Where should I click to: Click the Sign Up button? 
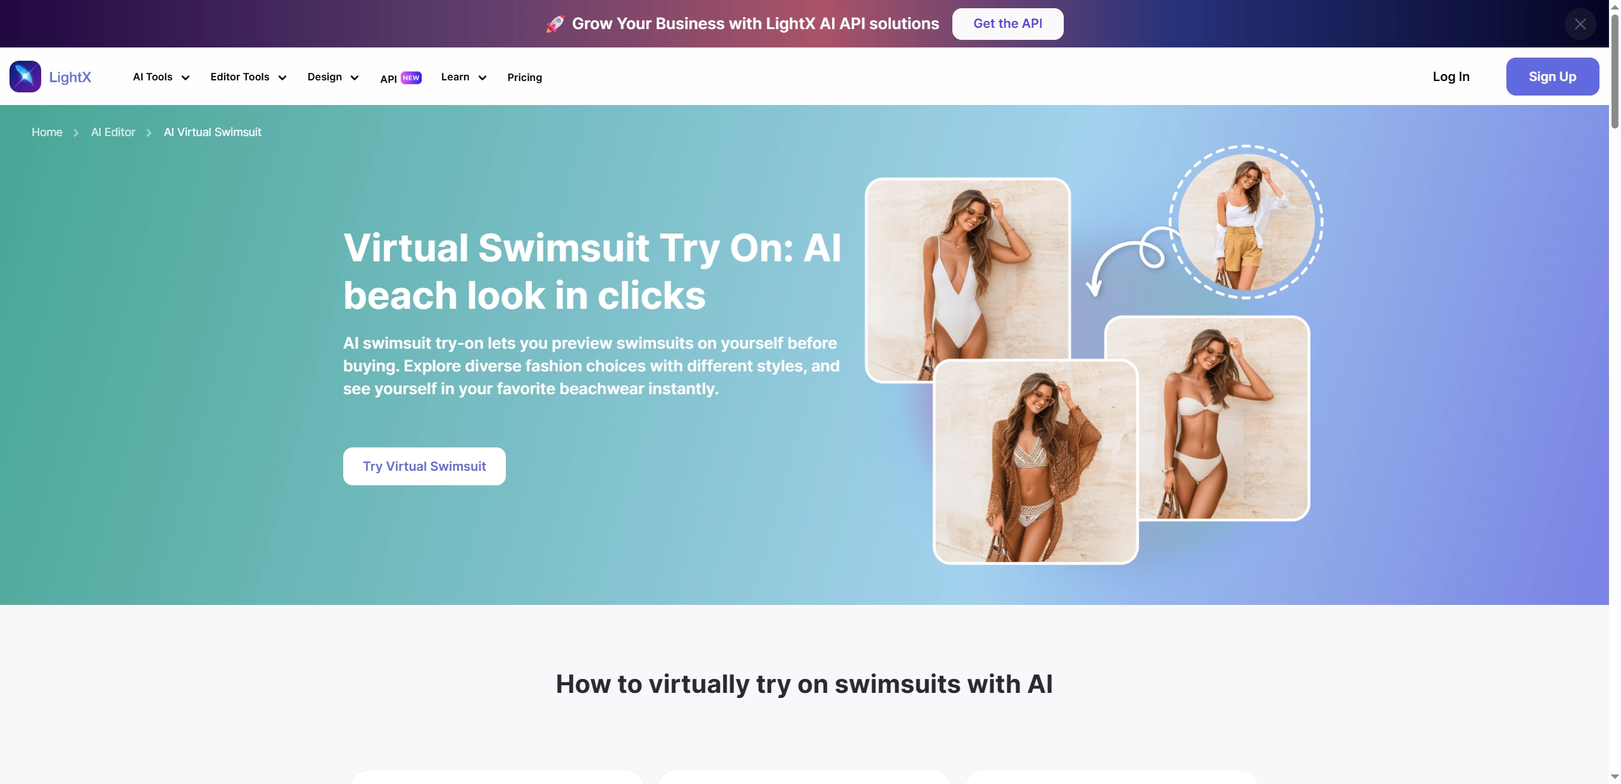tap(1553, 77)
